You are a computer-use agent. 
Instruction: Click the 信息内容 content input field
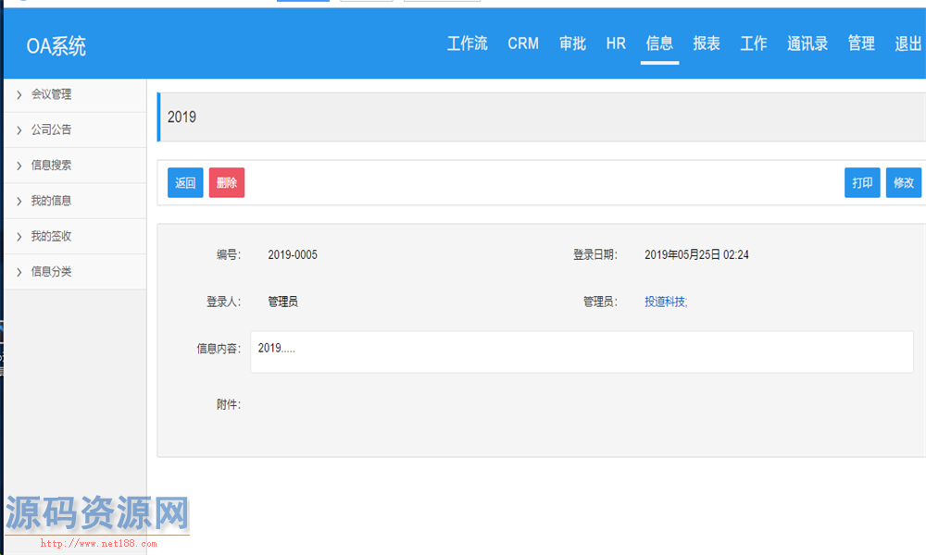(582, 351)
